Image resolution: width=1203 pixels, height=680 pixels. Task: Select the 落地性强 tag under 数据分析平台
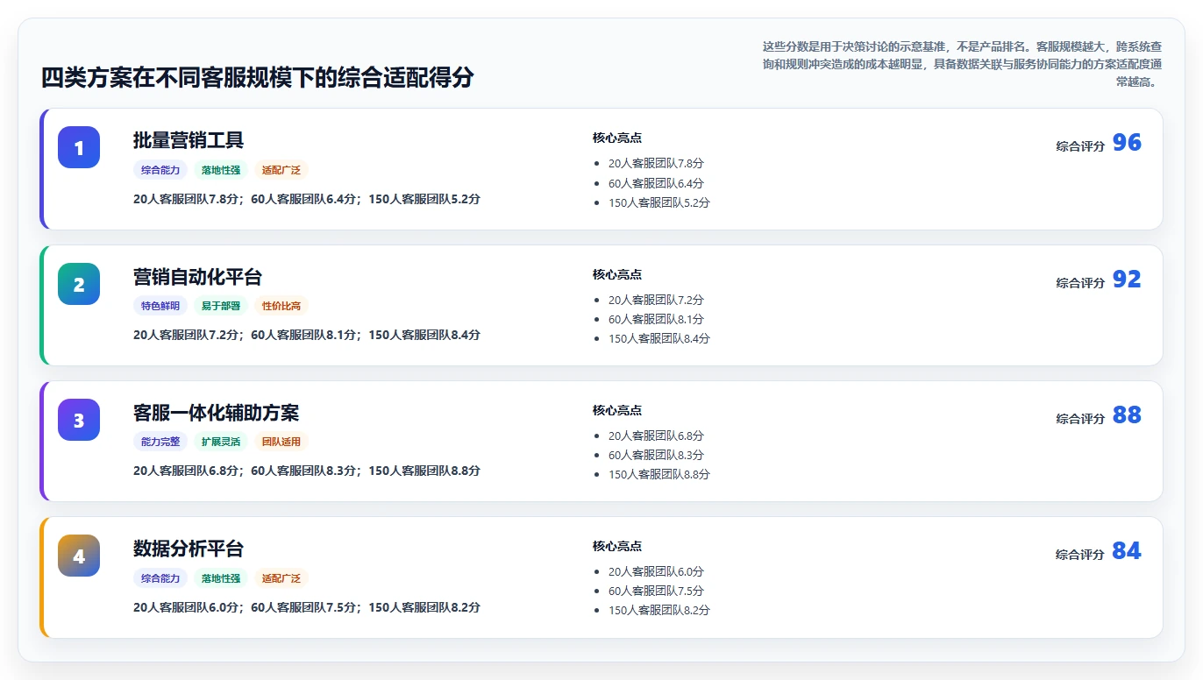click(x=221, y=578)
